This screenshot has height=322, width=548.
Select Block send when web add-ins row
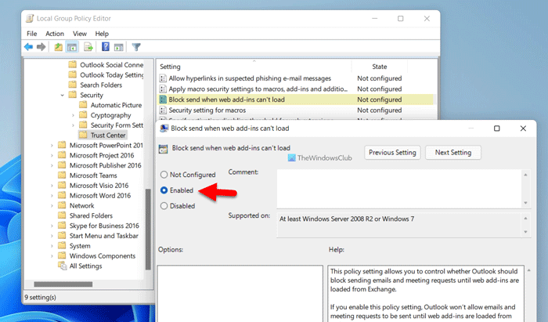pos(296,99)
